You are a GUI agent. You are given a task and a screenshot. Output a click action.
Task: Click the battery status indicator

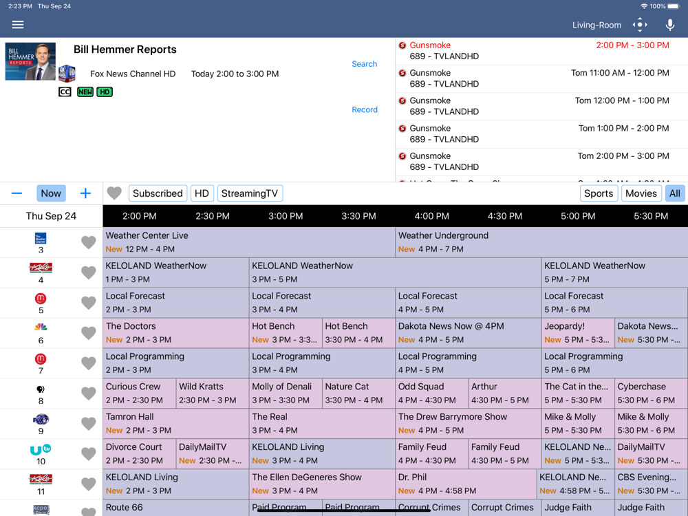point(674,6)
